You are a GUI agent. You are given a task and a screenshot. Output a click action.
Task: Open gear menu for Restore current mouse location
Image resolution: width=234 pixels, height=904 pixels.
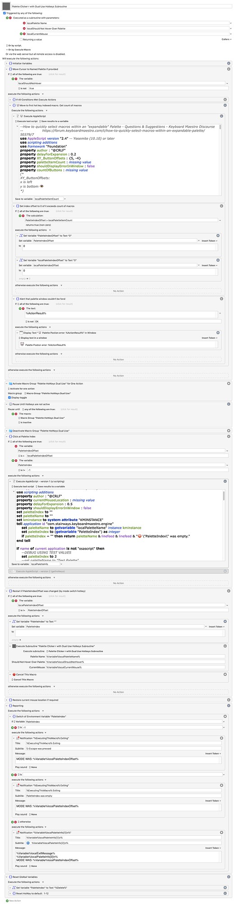(229, 700)
